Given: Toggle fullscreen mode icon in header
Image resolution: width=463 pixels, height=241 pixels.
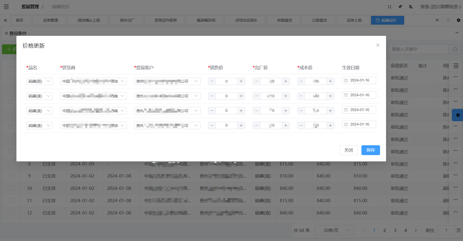Looking at the screenshot, I should (x=390, y=7).
